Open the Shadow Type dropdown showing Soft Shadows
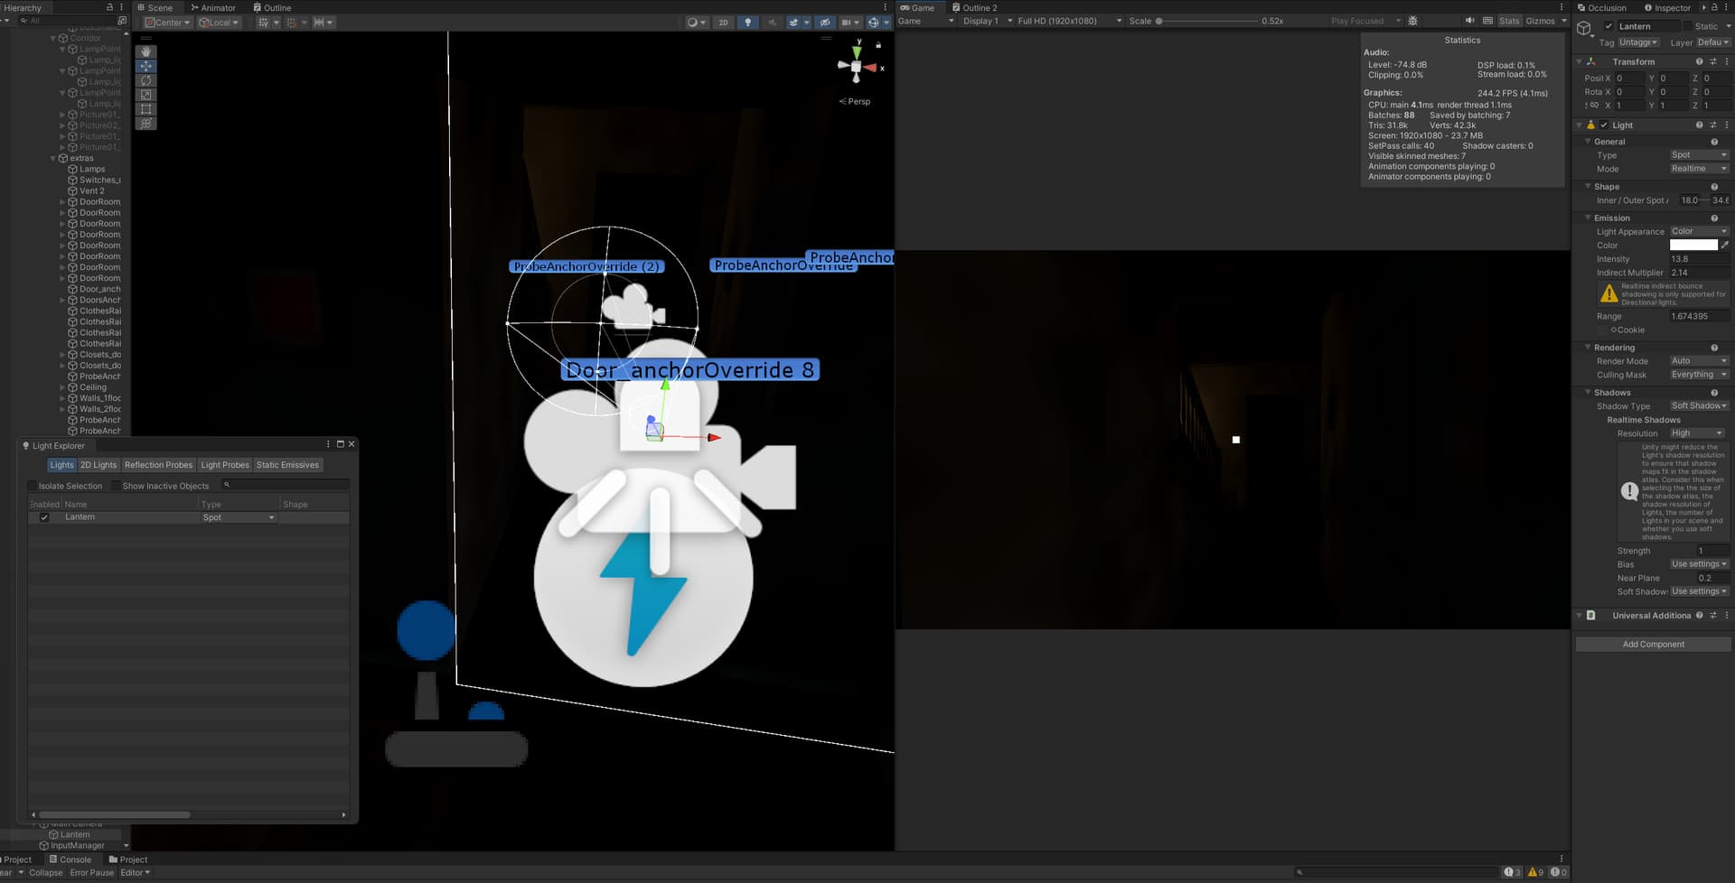Image resolution: width=1735 pixels, height=883 pixels. point(1698,405)
